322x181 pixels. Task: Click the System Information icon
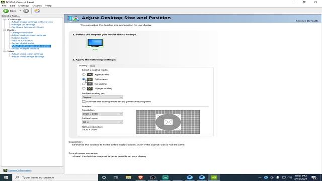coord(5,170)
